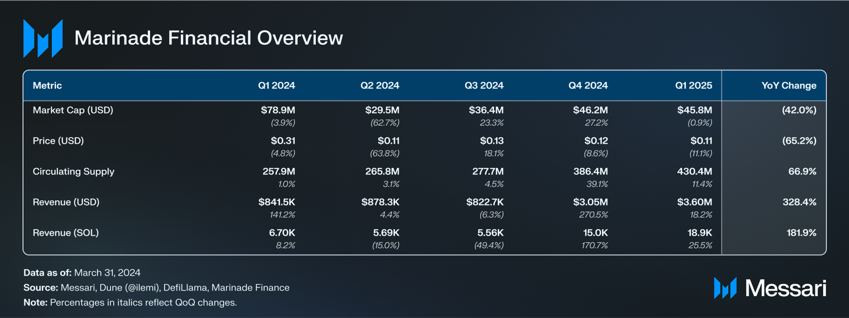Click the '18.9K' SOL revenue value
849x318 pixels.
point(700,233)
